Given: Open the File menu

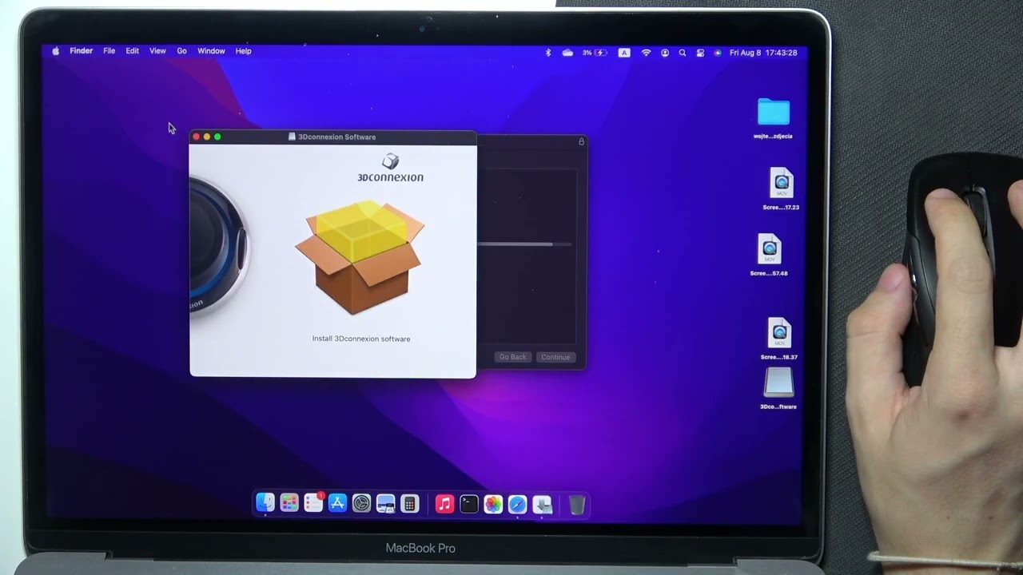Looking at the screenshot, I should click(x=109, y=51).
